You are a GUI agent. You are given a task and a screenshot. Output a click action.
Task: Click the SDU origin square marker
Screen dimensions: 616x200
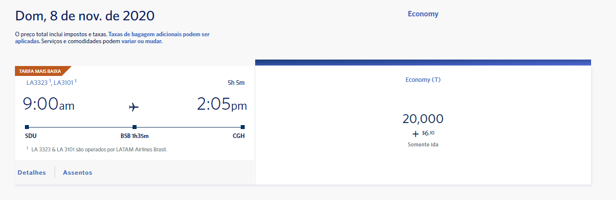coord(27,127)
